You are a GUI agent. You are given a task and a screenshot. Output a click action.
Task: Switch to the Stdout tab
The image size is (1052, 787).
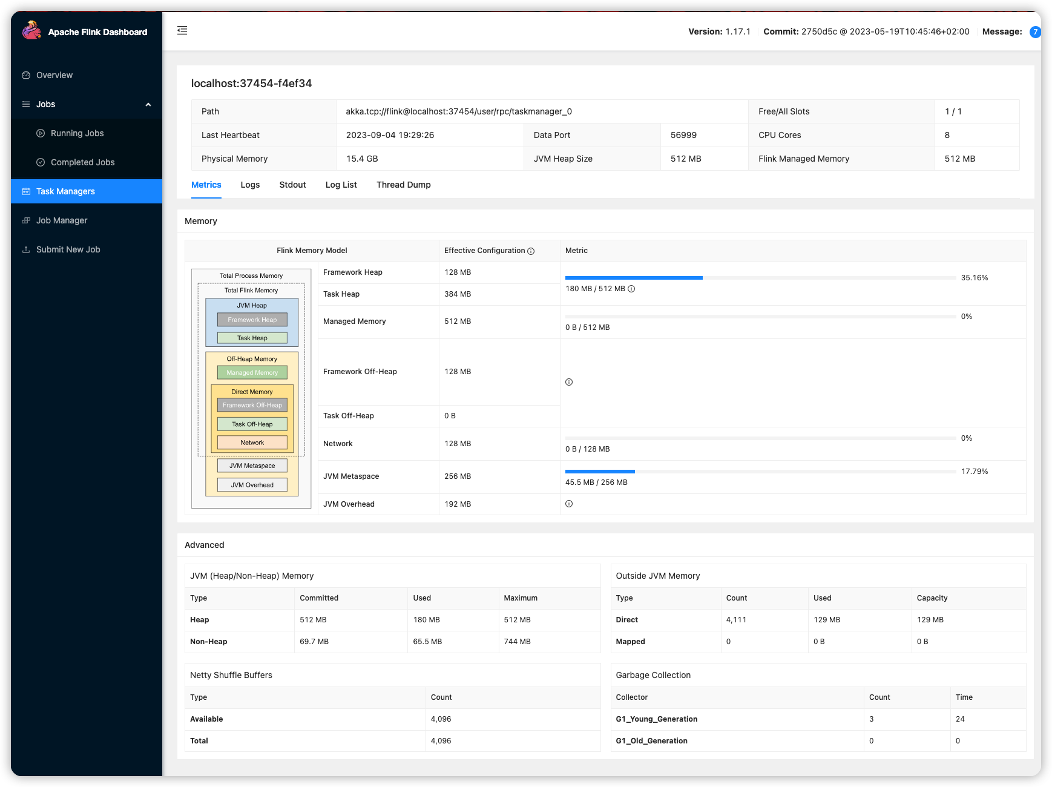click(292, 185)
